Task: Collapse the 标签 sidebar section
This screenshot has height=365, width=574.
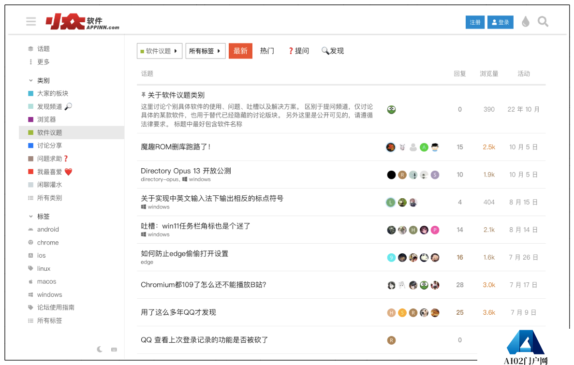Action: pos(43,217)
